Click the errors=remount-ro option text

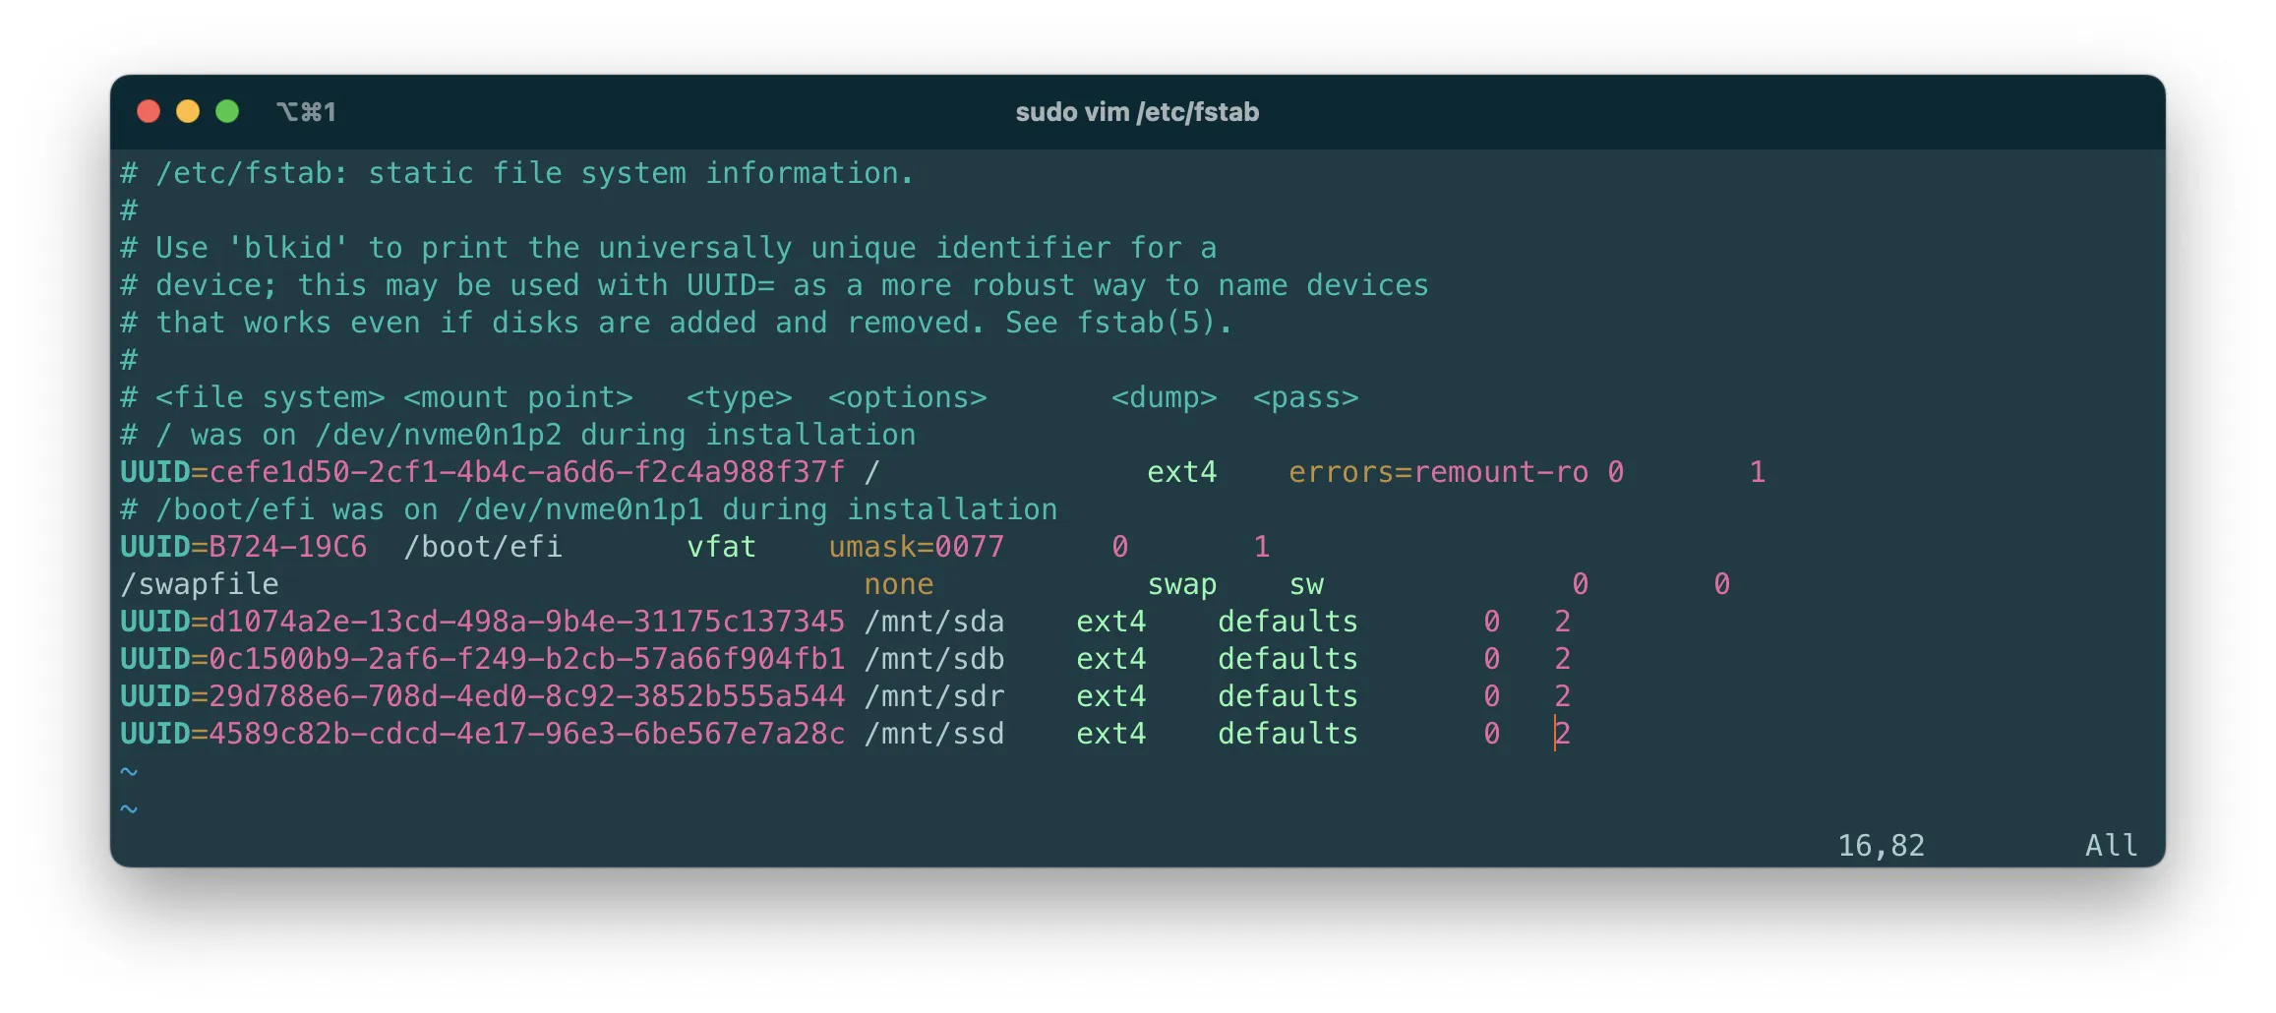click(1438, 472)
